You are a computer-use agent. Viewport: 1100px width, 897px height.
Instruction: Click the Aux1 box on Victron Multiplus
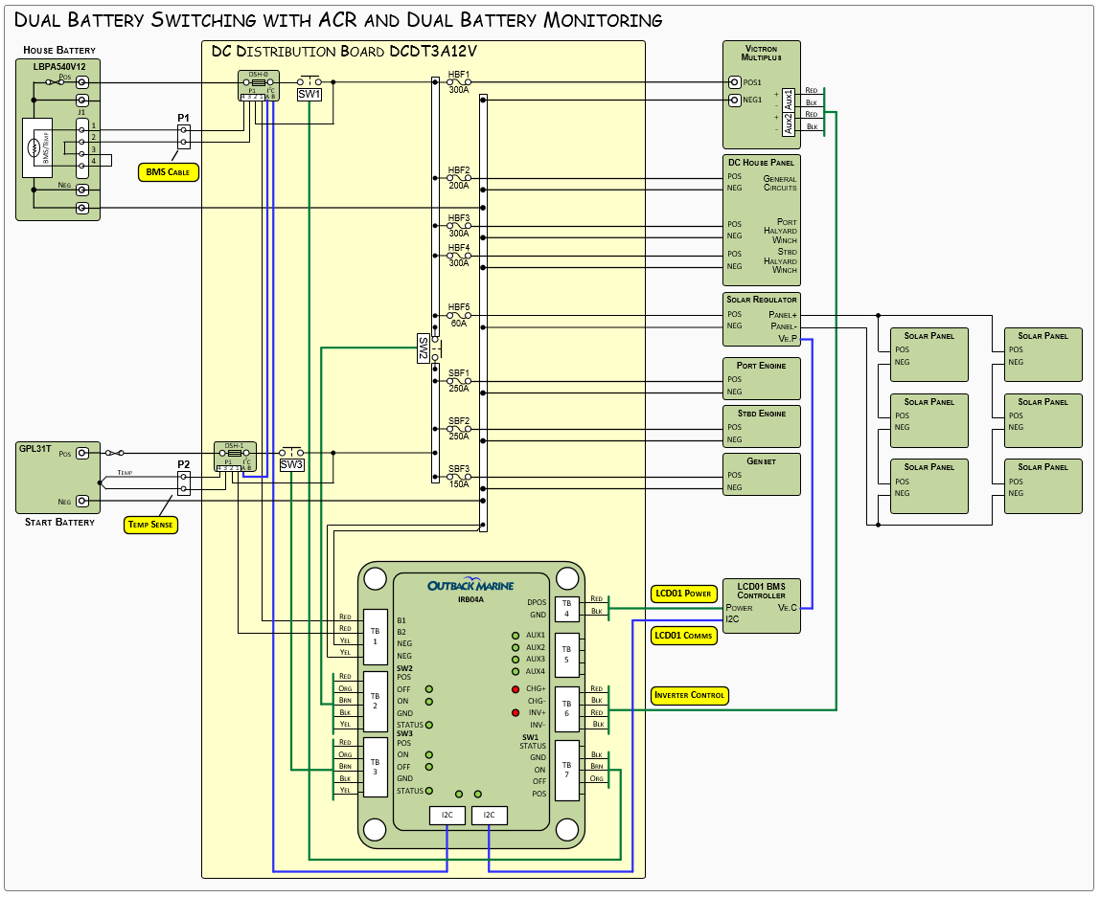click(789, 99)
